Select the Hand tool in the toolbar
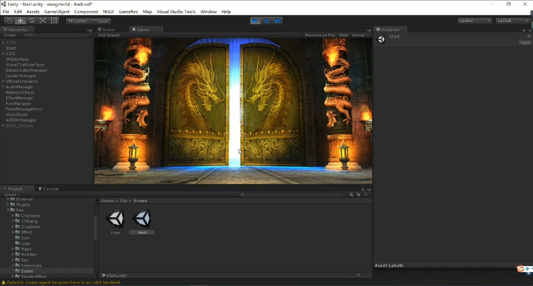 pos(9,21)
